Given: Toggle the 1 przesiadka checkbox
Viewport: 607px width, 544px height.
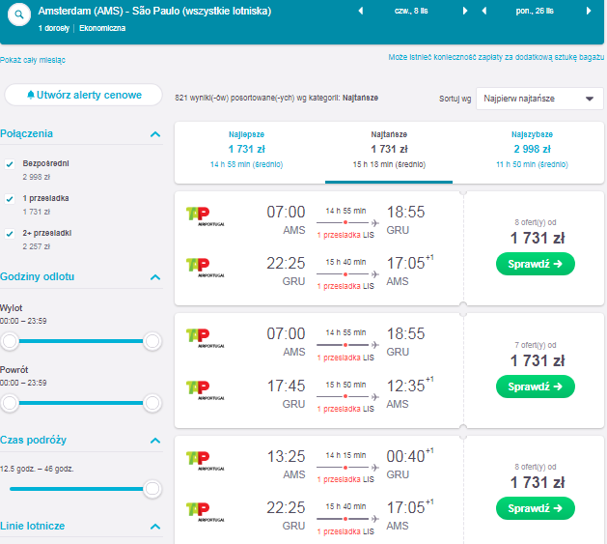Looking at the screenshot, I should pyautogui.click(x=10, y=199).
